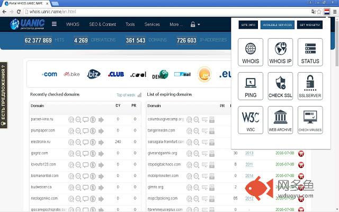Click the cart icon for stopdigitalchaos.com
339x212 pixels.
[301, 165]
